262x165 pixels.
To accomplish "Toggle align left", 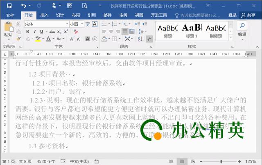I will [x=104, y=31].
